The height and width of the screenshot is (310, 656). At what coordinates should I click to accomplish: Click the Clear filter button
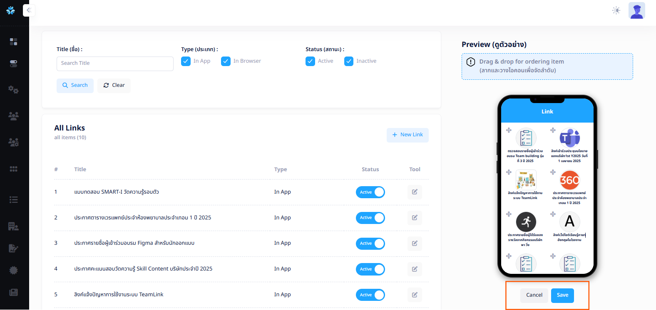tap(114, 86)
